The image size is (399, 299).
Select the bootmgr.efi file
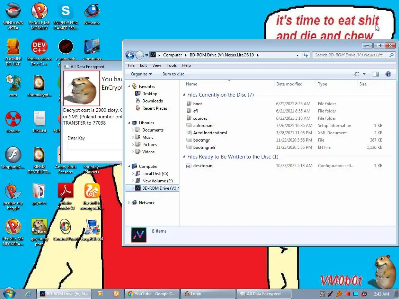(x=285, y=147)
